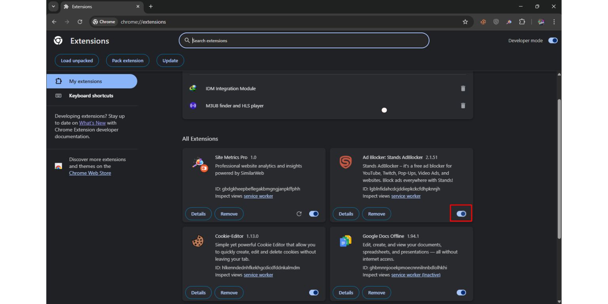The height and width of the screenshot is (304, 608).
Task: Open the profile avatar menu
Action: pos(541,22)
